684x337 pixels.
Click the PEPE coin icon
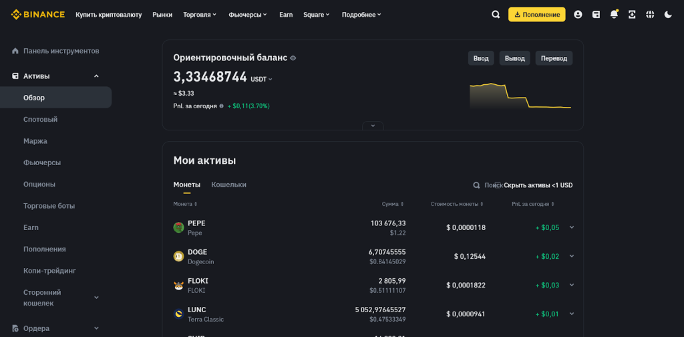pos(178,227)
